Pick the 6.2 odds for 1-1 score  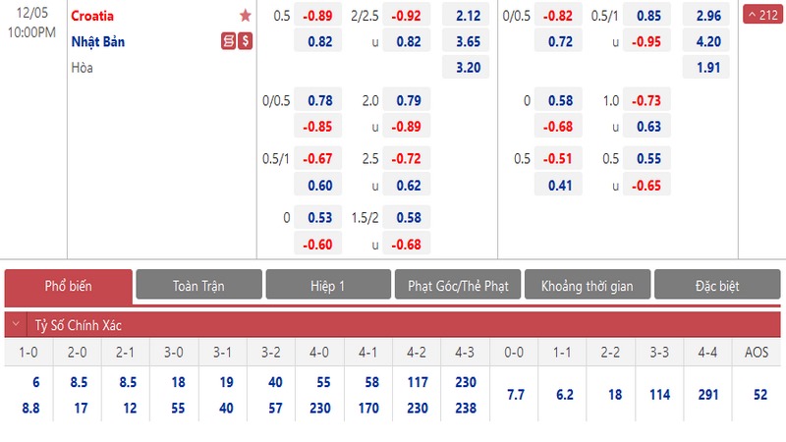click(x=565, y=394)
